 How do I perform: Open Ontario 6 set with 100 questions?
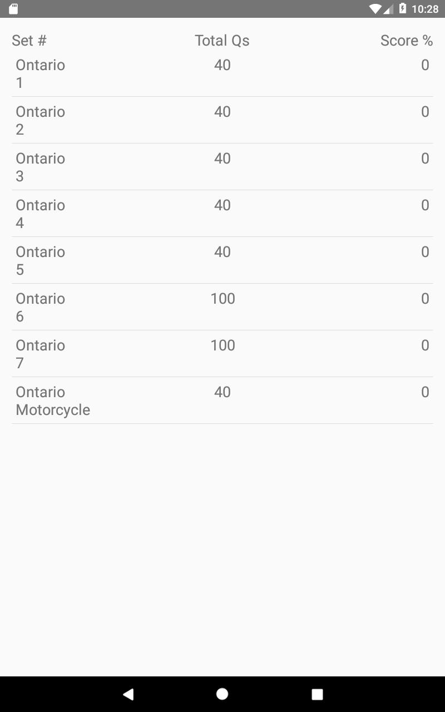pyautogui.click(x=222, y=307)
